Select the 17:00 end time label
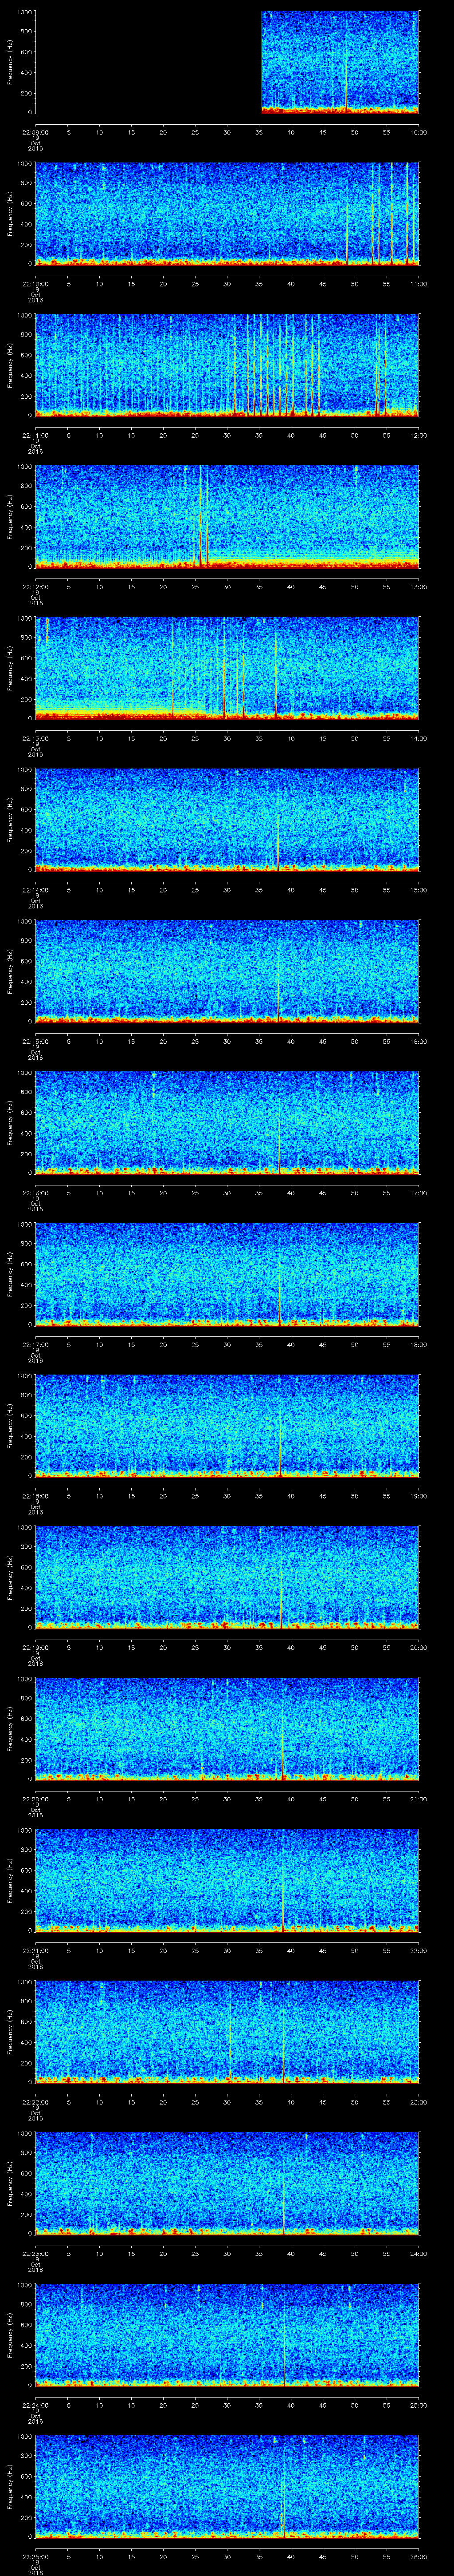This screenshot has height=2576, width=454. click(x=419, y=1193)
